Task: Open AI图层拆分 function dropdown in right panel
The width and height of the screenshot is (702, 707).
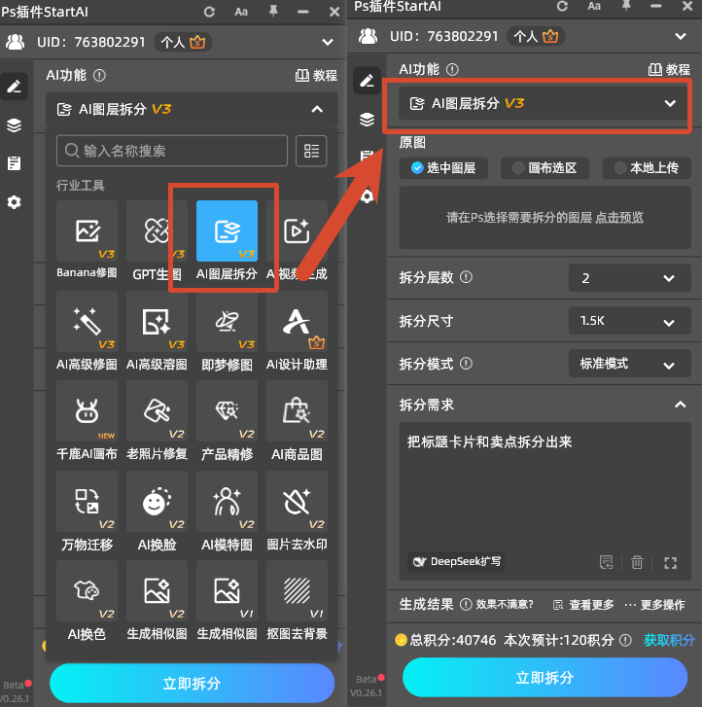Action: pos(544,104)
